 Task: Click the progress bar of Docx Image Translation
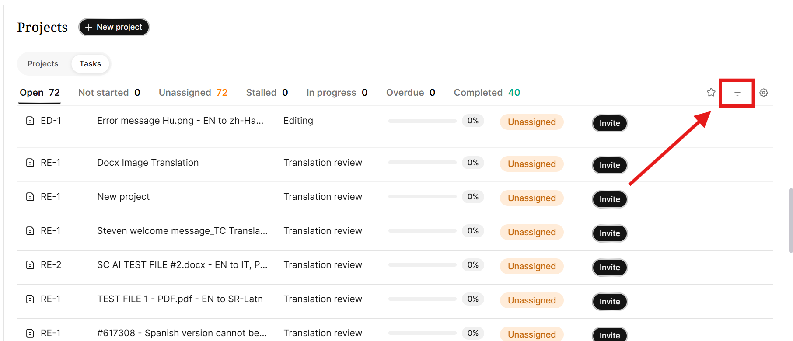(422, 163)
